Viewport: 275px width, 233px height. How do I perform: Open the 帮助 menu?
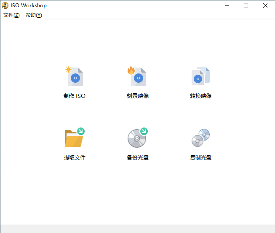(x=34, y=15)
